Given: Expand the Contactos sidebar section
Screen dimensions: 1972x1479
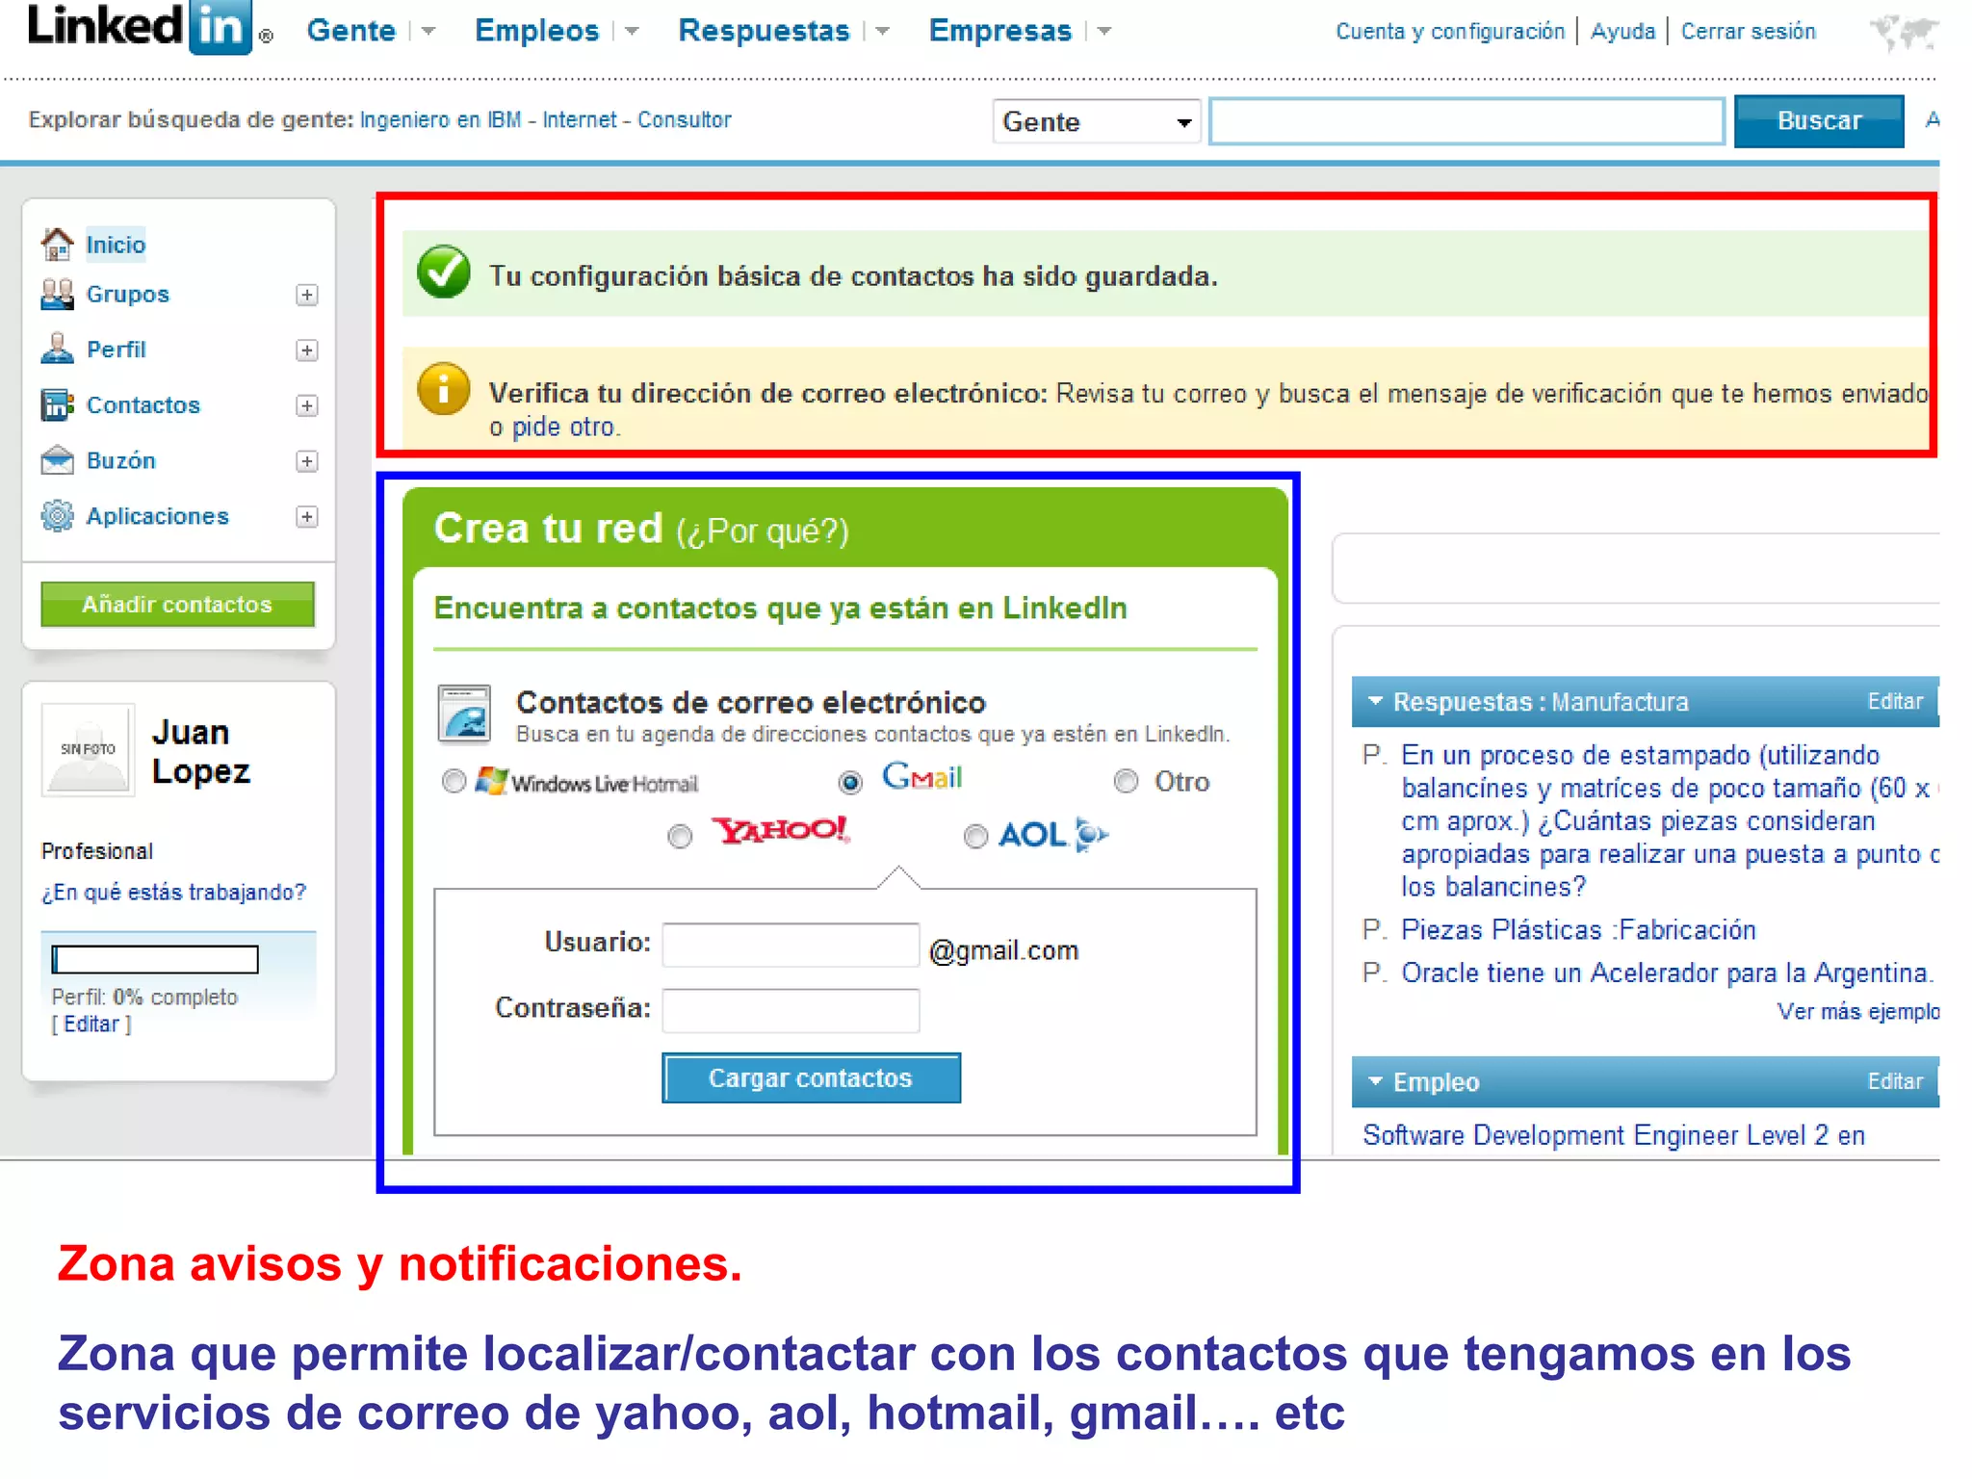Looking at the screenshot, I should (306, 405).
